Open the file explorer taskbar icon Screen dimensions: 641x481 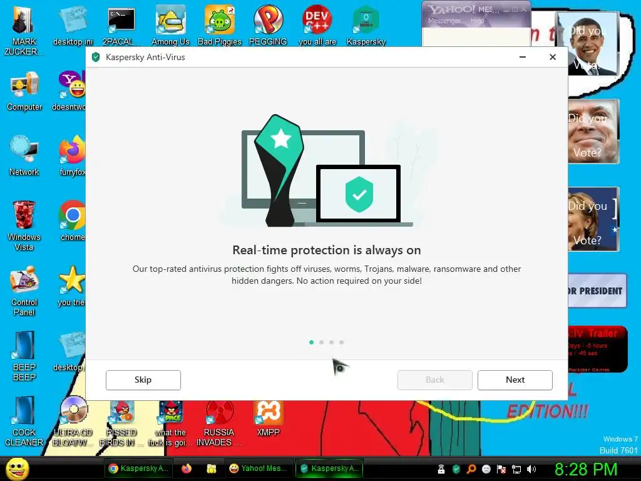(212, 468)
